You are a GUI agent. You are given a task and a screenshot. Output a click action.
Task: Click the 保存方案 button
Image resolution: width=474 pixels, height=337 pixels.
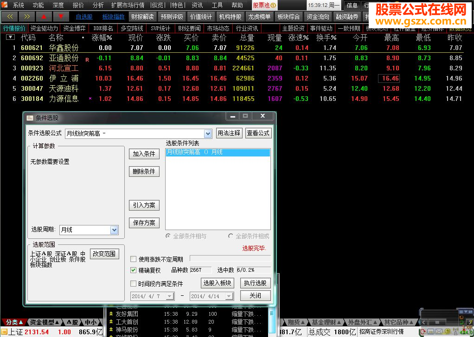144,223
